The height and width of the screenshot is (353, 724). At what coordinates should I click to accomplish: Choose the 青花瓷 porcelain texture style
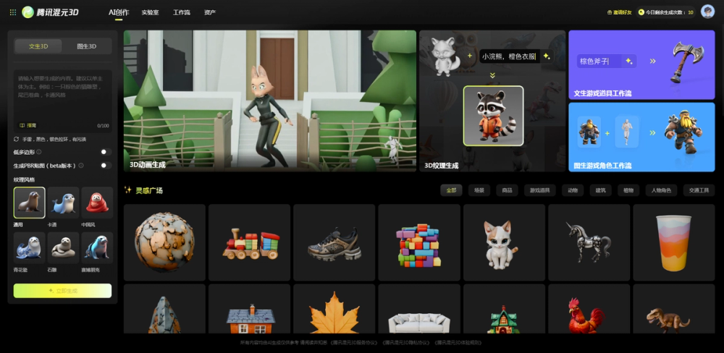(30, 248)
